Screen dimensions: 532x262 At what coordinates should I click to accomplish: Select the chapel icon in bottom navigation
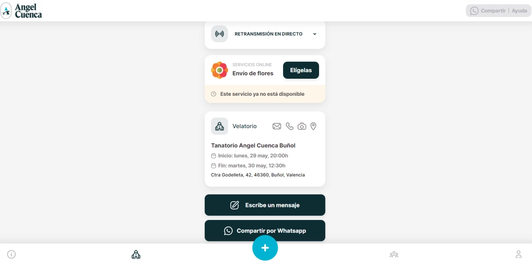coord(136,254)
